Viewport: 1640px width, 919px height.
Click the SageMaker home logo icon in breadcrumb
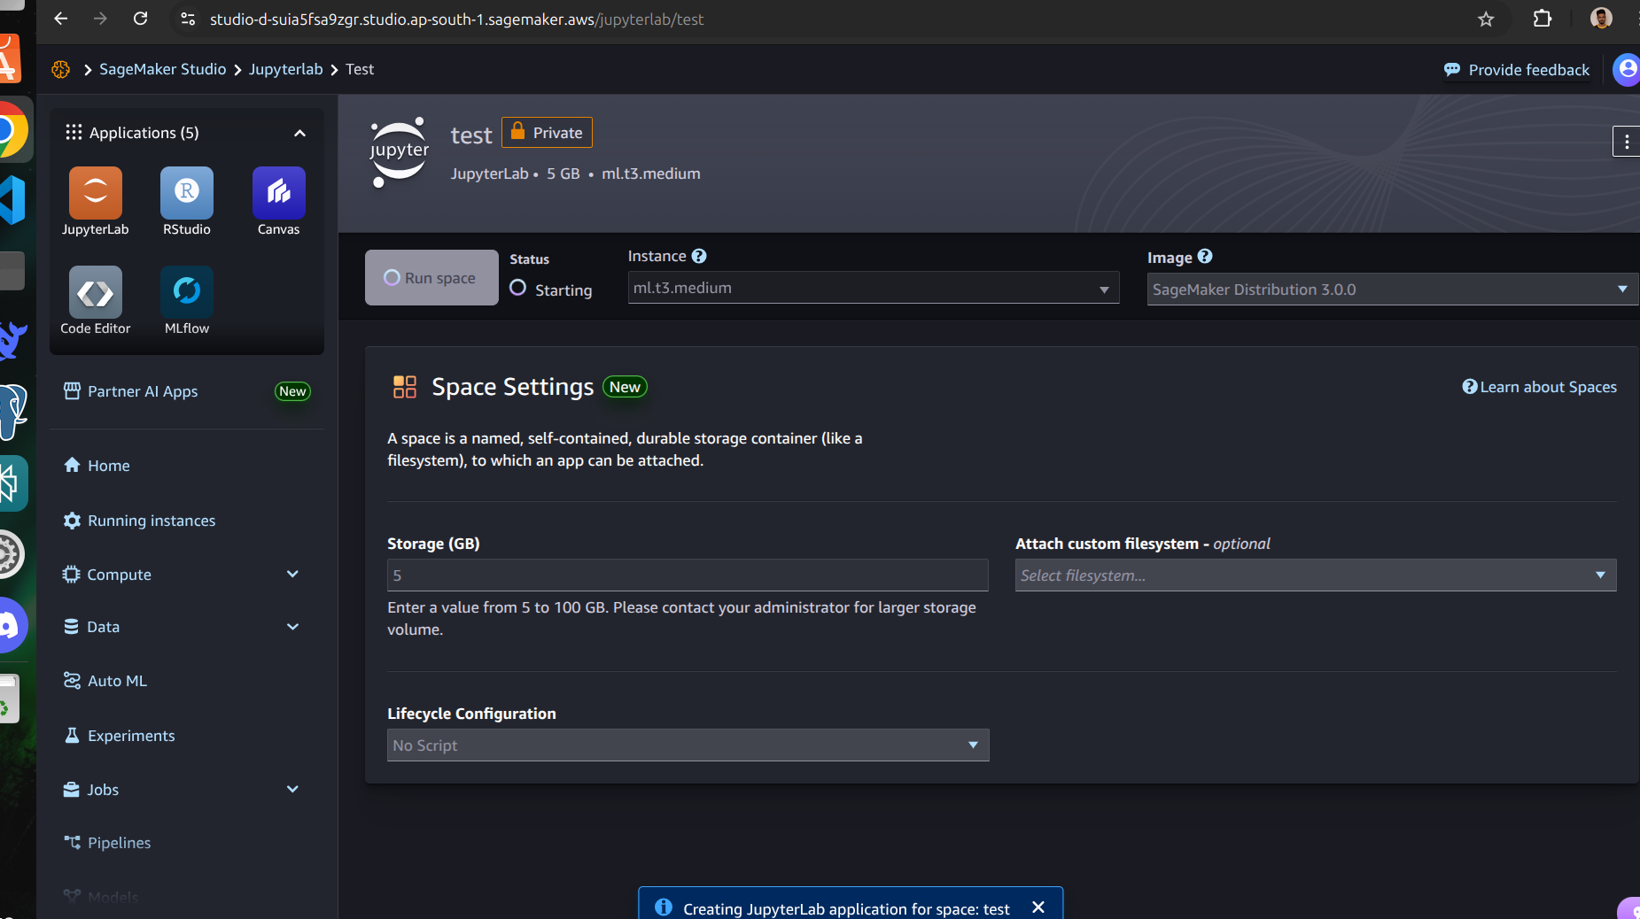coord(61,69)
